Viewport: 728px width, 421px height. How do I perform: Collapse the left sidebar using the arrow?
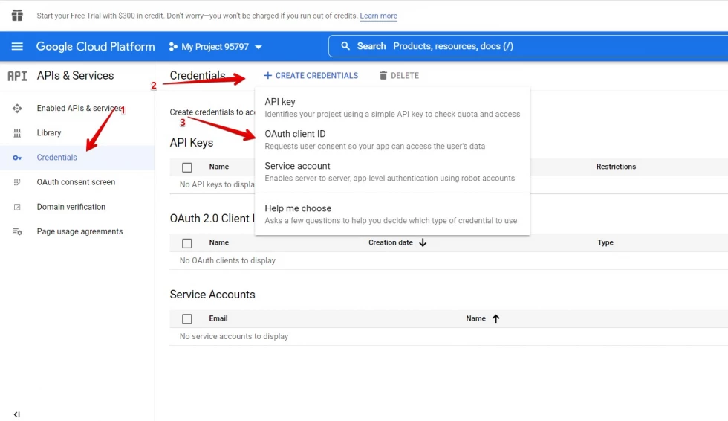click(x=17, y=414)
